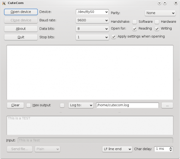
Task: Toggle Apply settings when opening checkbox
Action: coord(114,37)
